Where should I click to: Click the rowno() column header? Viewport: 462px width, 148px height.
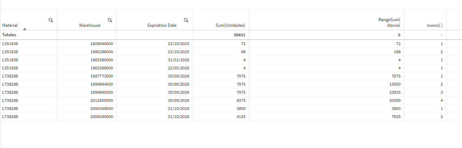[x=434, y=25]
